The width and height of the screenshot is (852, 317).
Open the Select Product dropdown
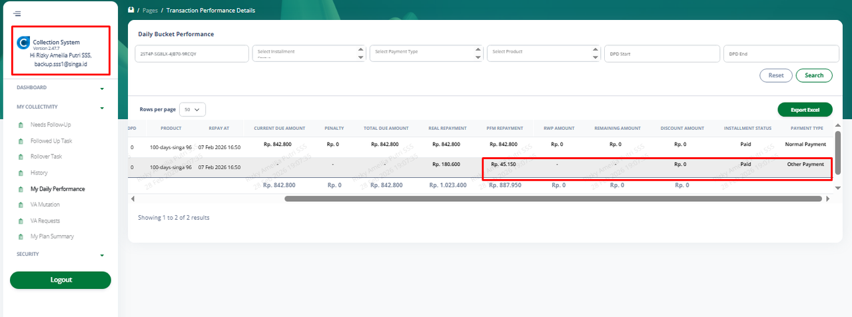pos(544,54)
